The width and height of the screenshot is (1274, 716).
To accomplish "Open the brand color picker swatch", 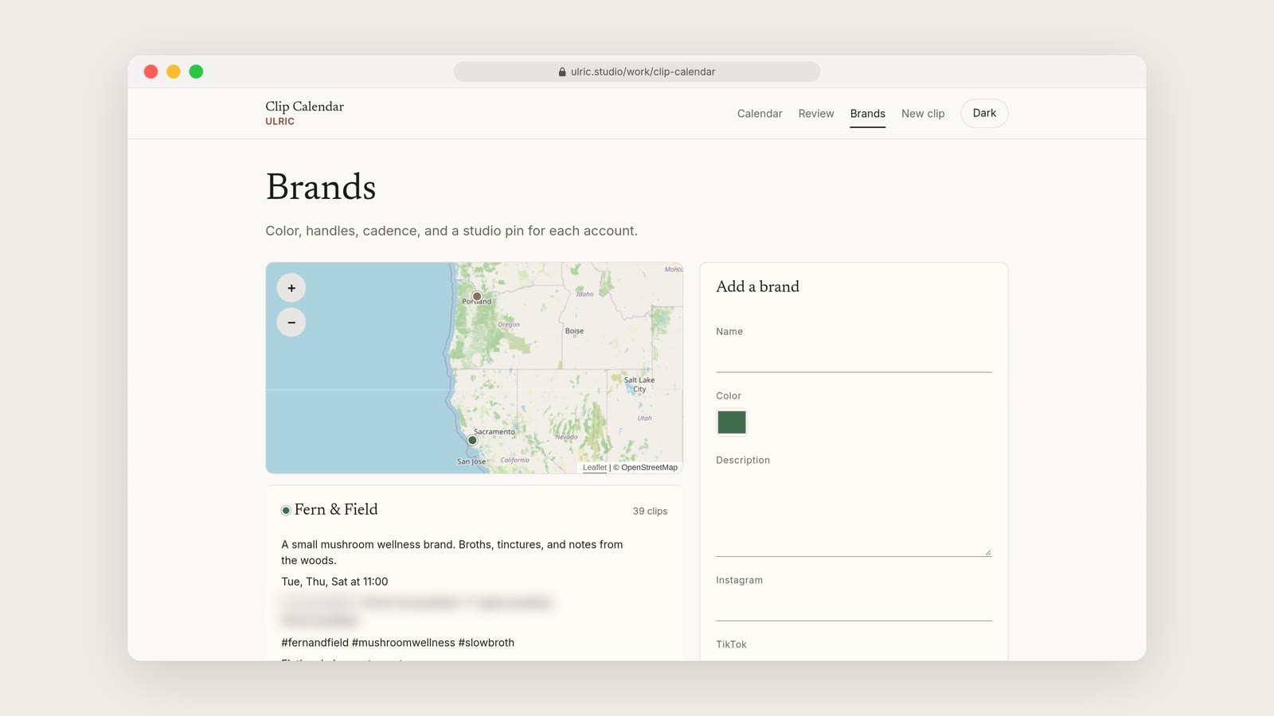I will point(732,422).
